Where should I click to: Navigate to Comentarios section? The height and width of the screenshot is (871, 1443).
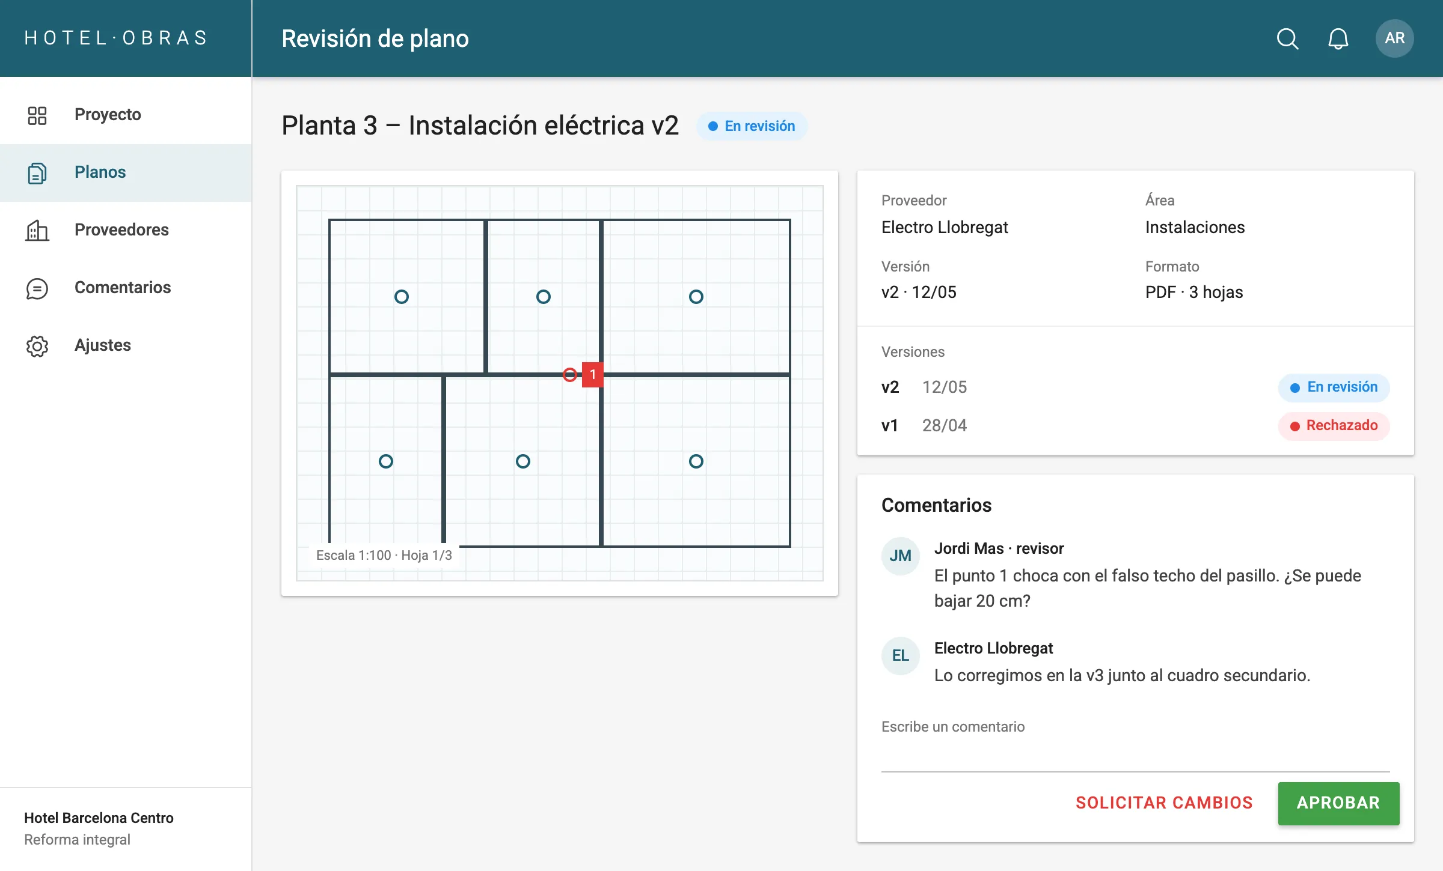[126, 288]
